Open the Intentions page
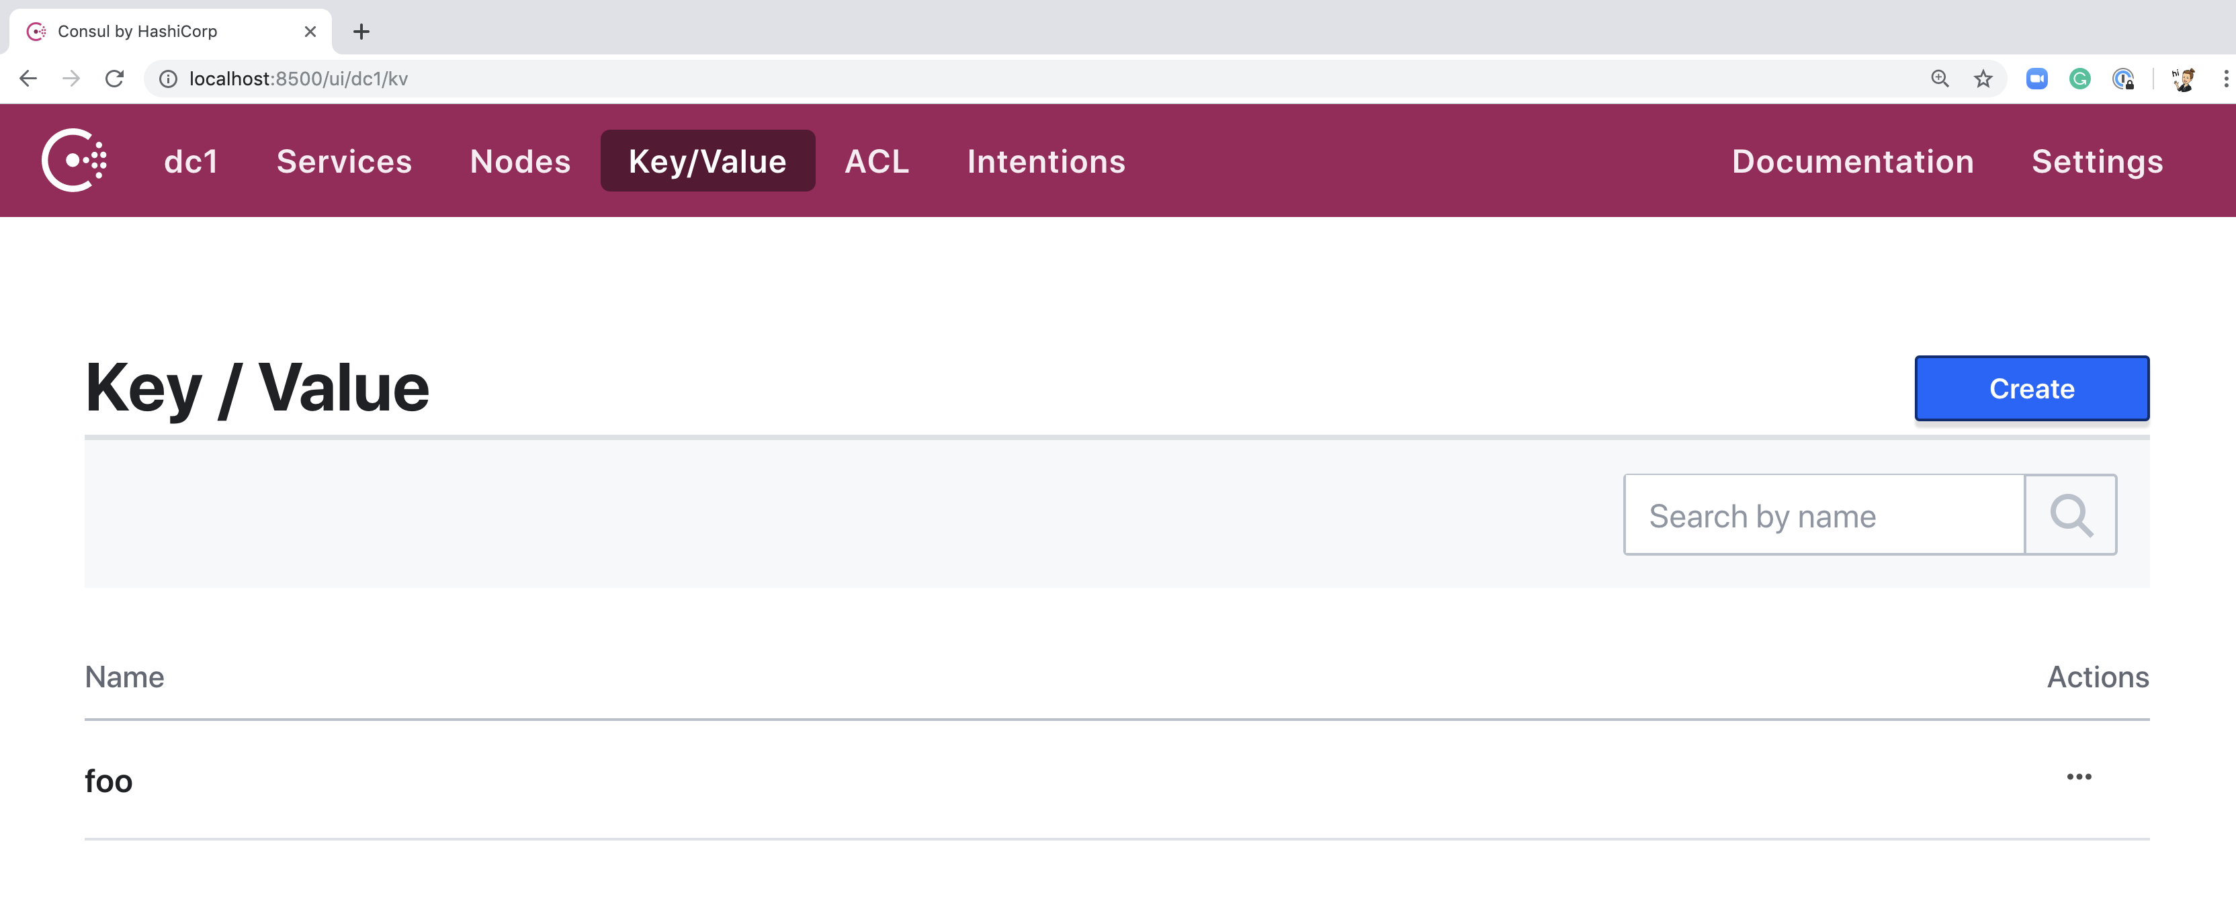The width and height of the screenshot is (2236, 905). pos(1046,161)
